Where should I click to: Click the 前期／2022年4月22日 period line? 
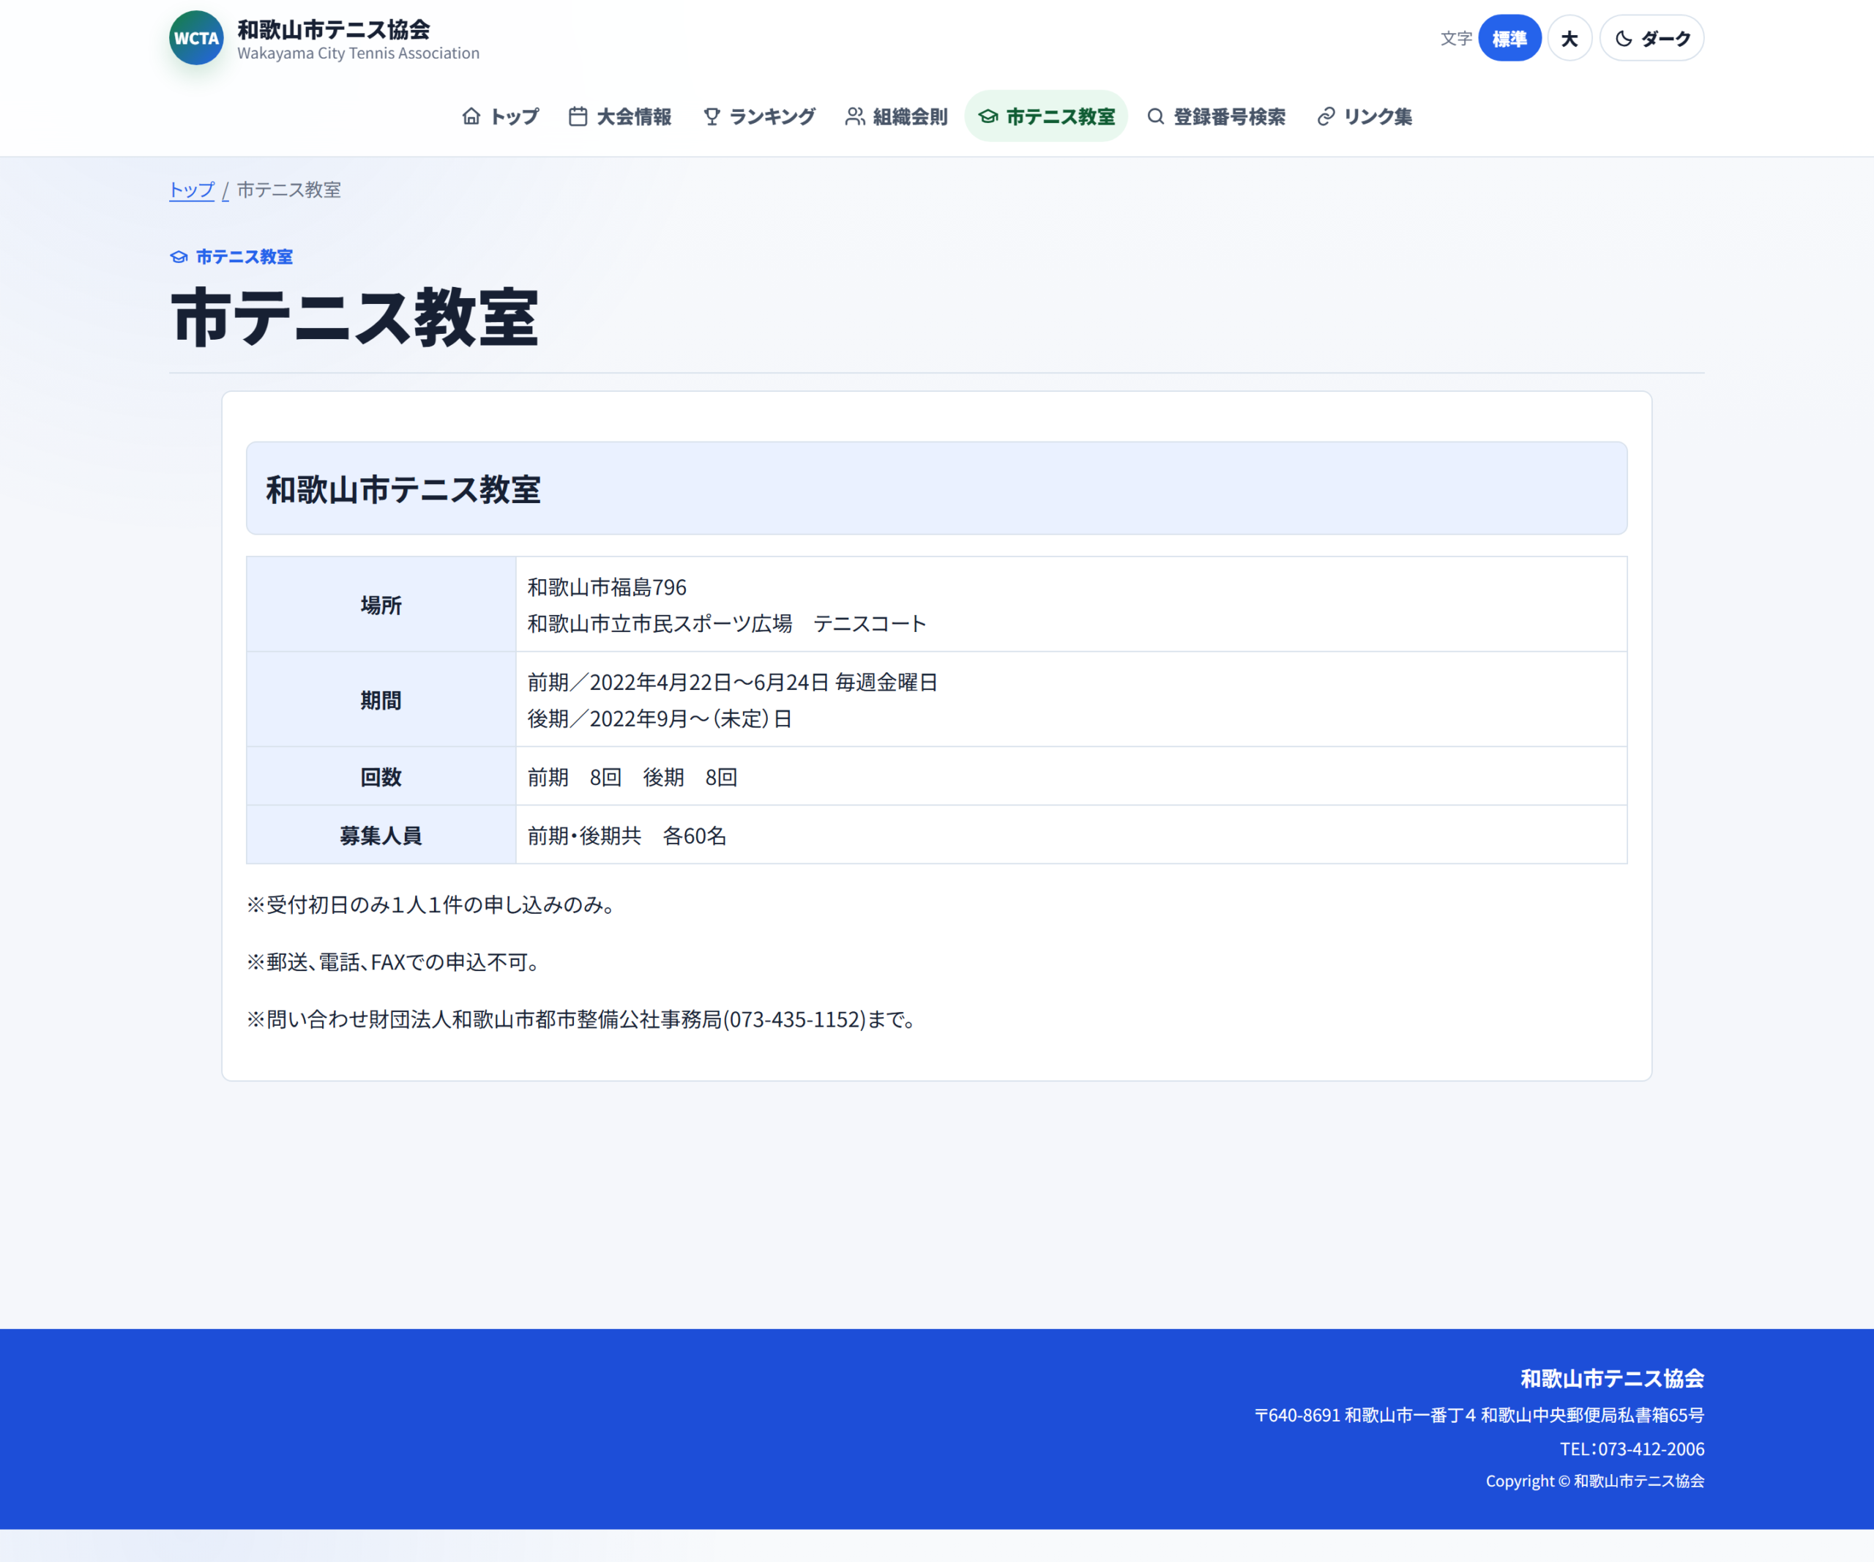click(733, 683)
